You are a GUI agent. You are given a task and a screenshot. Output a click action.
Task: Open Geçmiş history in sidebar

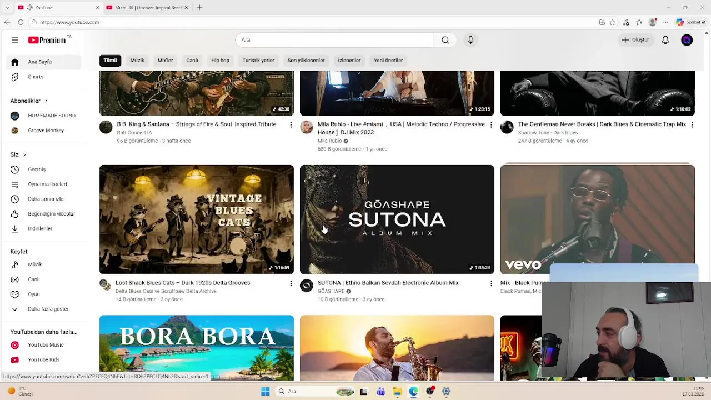pos(43,169)
